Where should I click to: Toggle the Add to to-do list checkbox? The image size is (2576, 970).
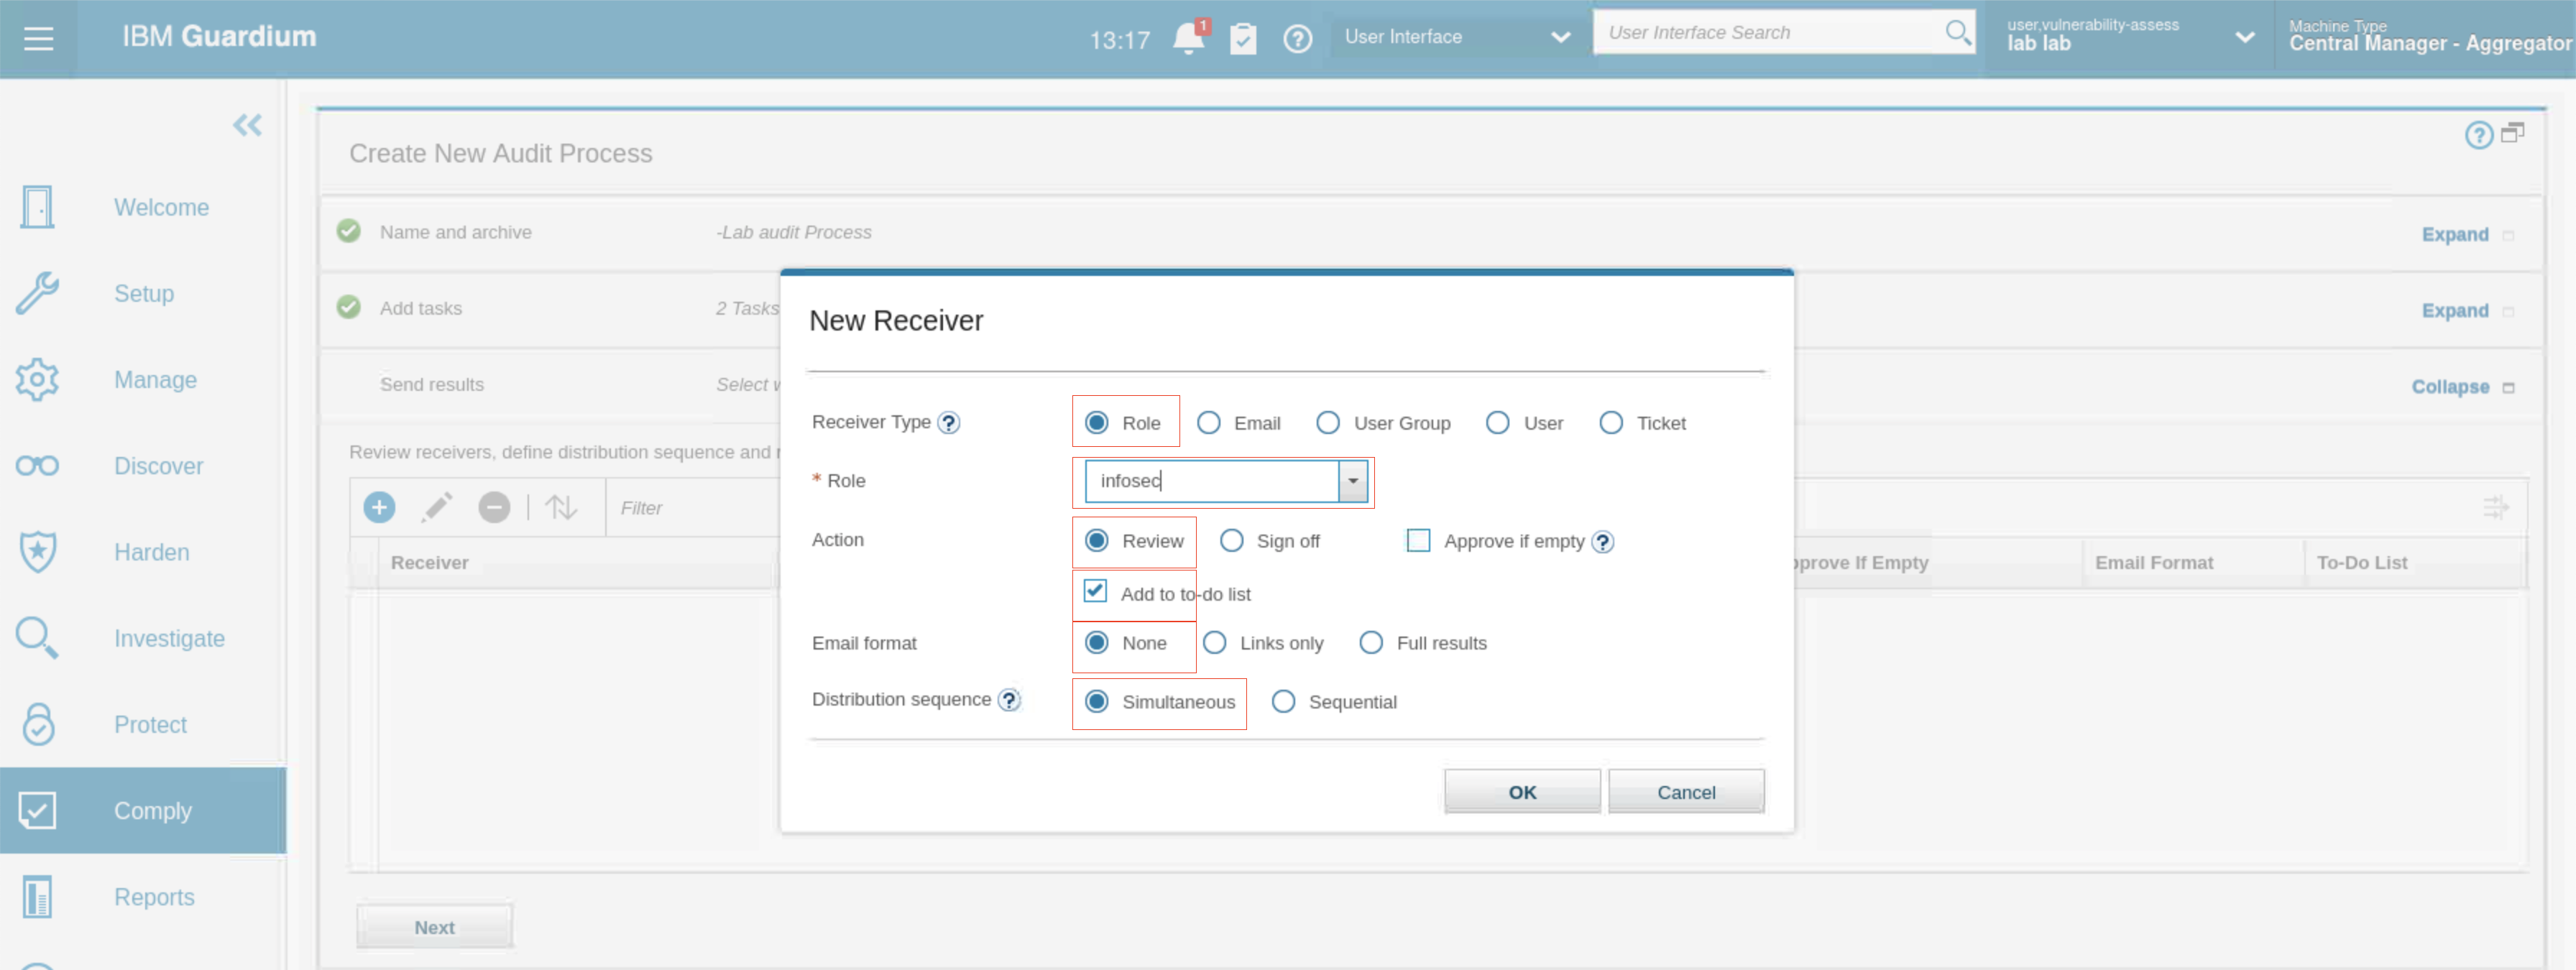tap(1095, 591)
